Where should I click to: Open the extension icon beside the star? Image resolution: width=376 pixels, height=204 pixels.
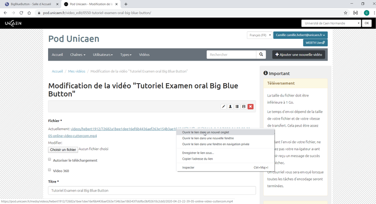point(356,13)
